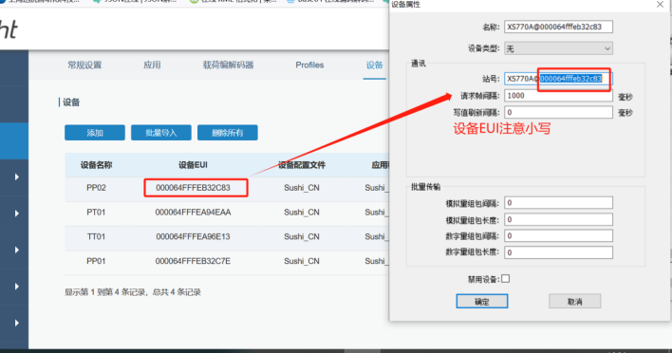Click into the 数字量组包间隔 input field

558,235
